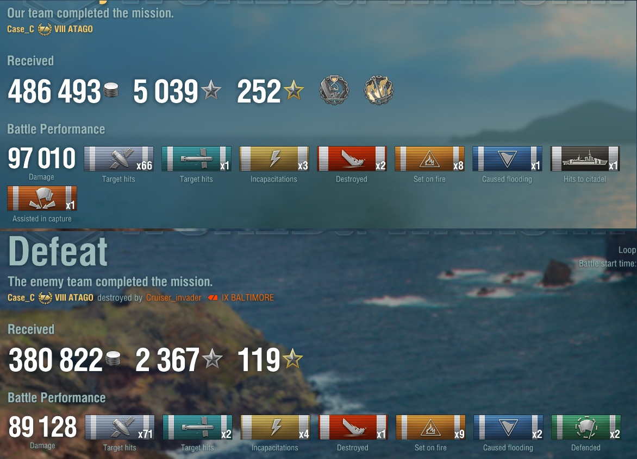
Task: Click the IX BALTIMORE ship name
Action: pos(247,298)
